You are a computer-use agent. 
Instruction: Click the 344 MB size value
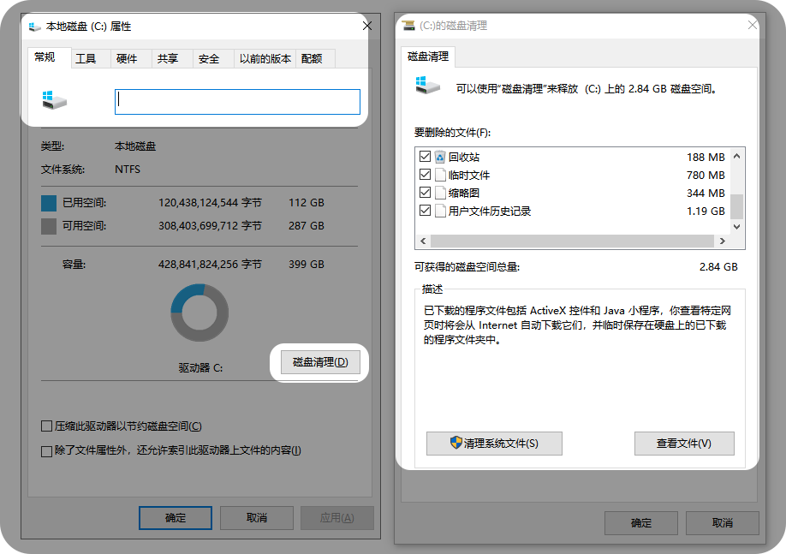click(x=706, y=193)
